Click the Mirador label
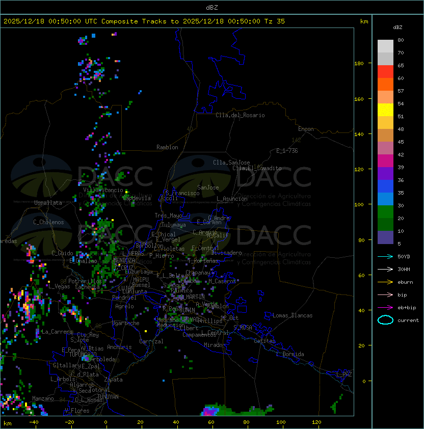This screenshot has width=424, height=429. click(215, 345)
